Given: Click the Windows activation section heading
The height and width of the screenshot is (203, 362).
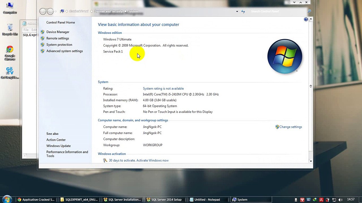Looking at the screenshot, I should point(112,154).
